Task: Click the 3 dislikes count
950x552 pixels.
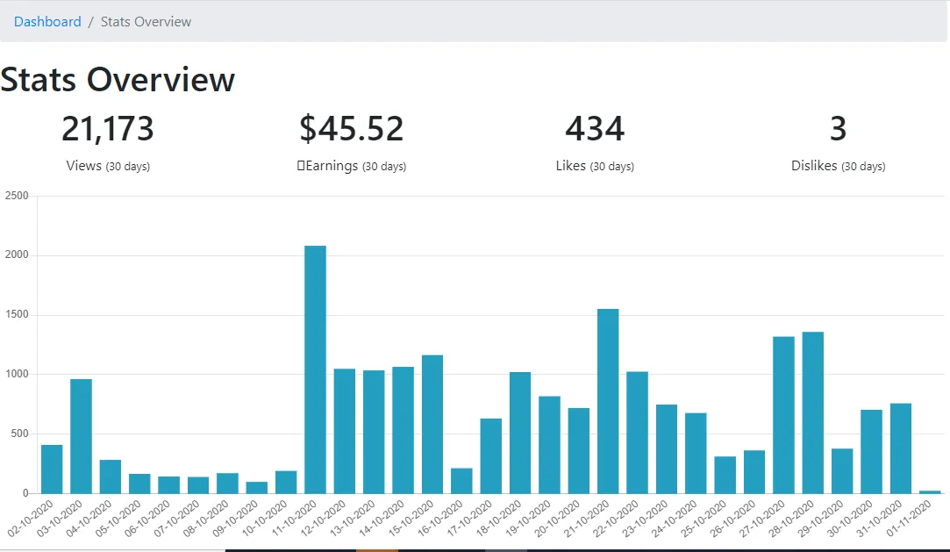Action: (x=838, y=128)
